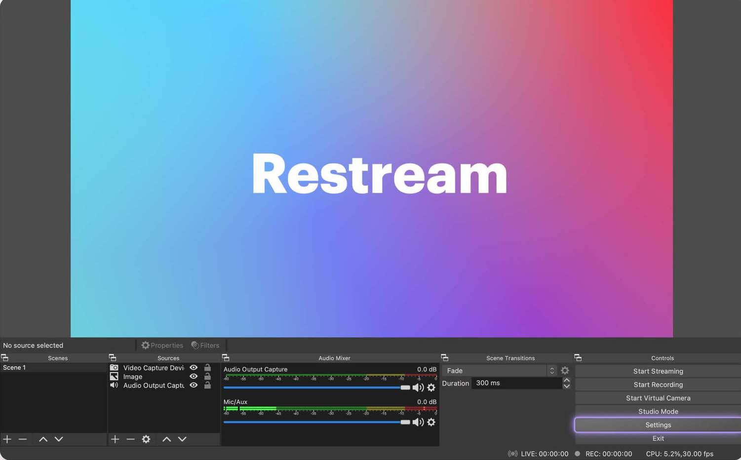Click the Mic/Aux 0.0 dB value

[427, 402]
